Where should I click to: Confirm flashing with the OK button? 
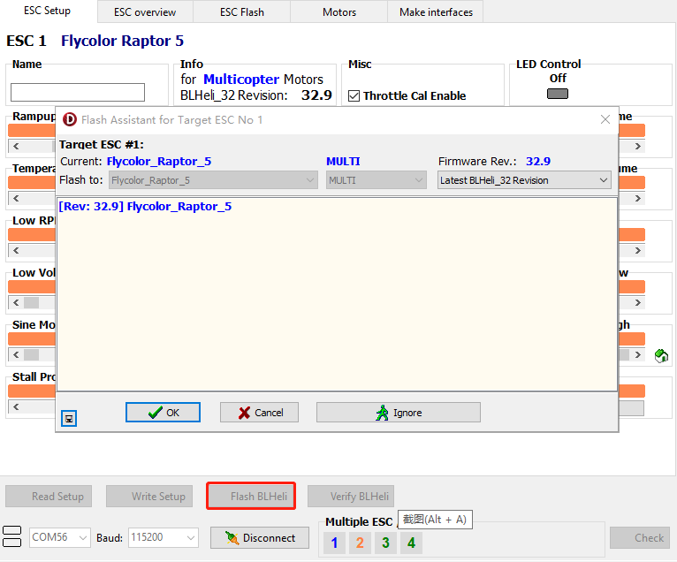click(163, 412)
